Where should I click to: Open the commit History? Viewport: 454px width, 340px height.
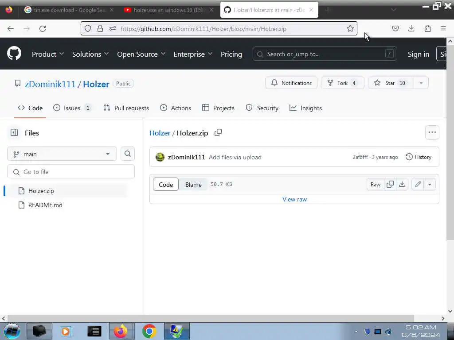point(419,157)
